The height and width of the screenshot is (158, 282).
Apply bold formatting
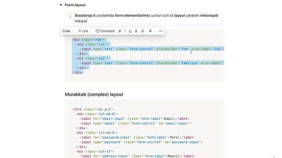click(119, 31)
